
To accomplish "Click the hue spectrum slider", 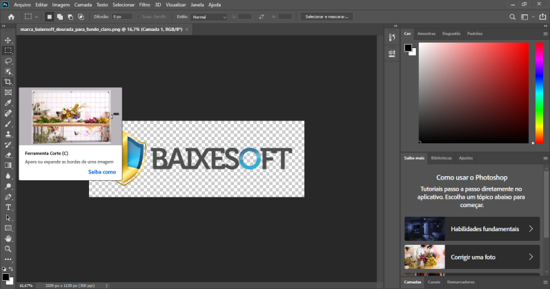I will 539,93.
